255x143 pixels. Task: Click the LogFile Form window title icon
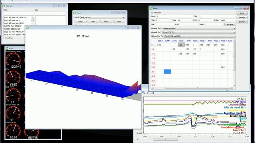(x=75, y=13)
